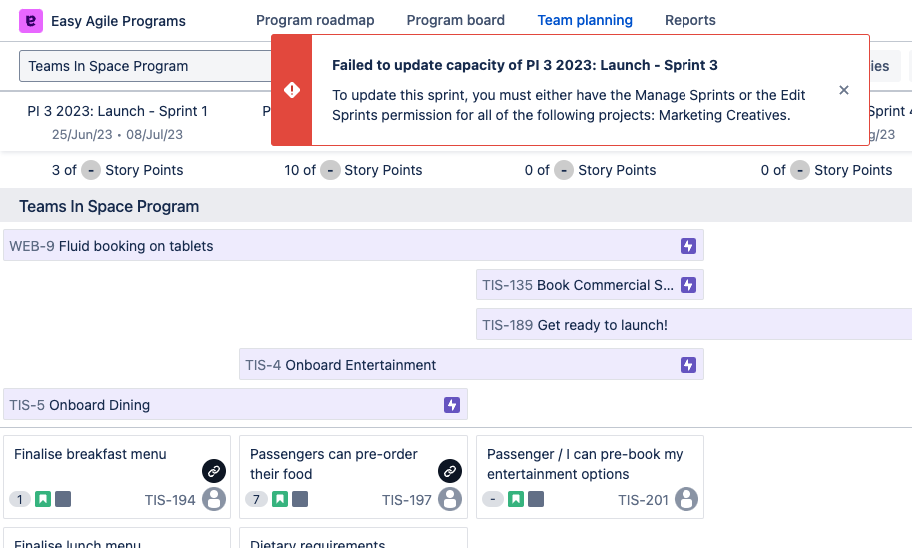Click the Easy Agile Programs logo icon
The image size is (912, 548).
tap(31, 20)
